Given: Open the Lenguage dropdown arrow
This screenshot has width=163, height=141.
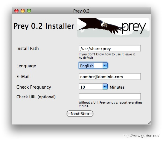Looking at the screenshot, I should [x=105, y=66].
